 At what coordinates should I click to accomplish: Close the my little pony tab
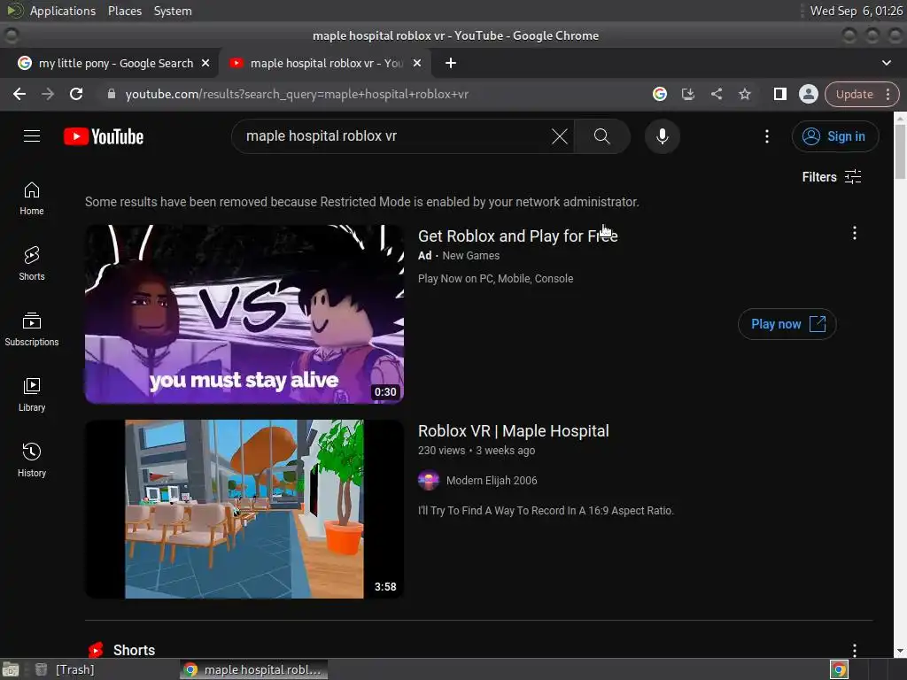[x=205, y=63]
